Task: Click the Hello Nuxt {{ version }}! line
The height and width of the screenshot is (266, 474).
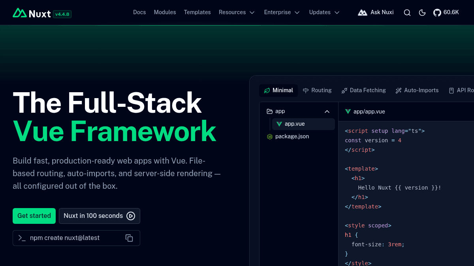Action: pyautogui.click(x=399, y=188)
